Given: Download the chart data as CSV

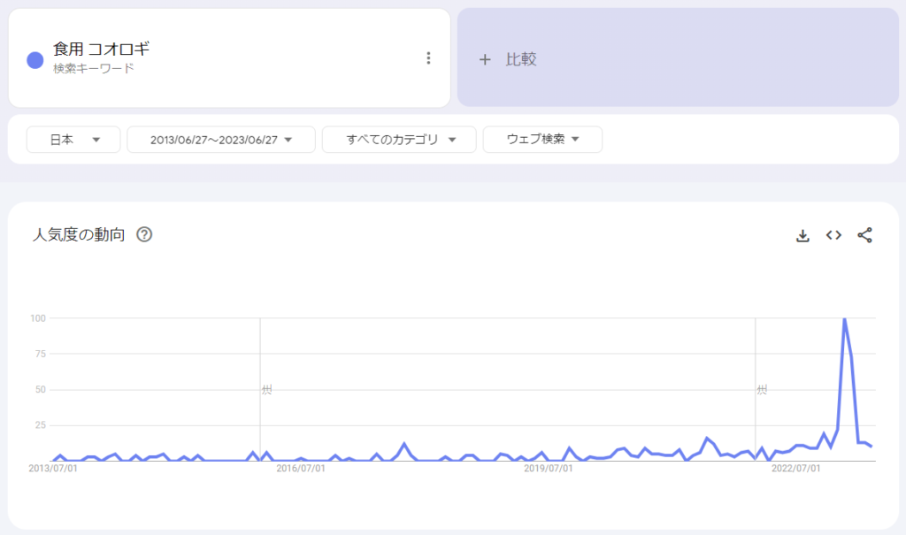Looking at the screenshot, I should (x=802, y=235).
